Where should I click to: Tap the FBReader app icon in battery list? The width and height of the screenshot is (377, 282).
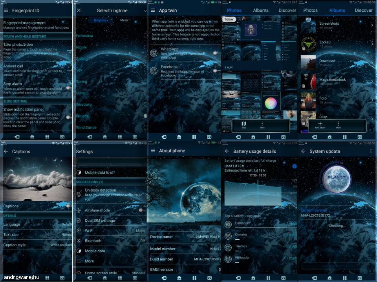point(228,259)
